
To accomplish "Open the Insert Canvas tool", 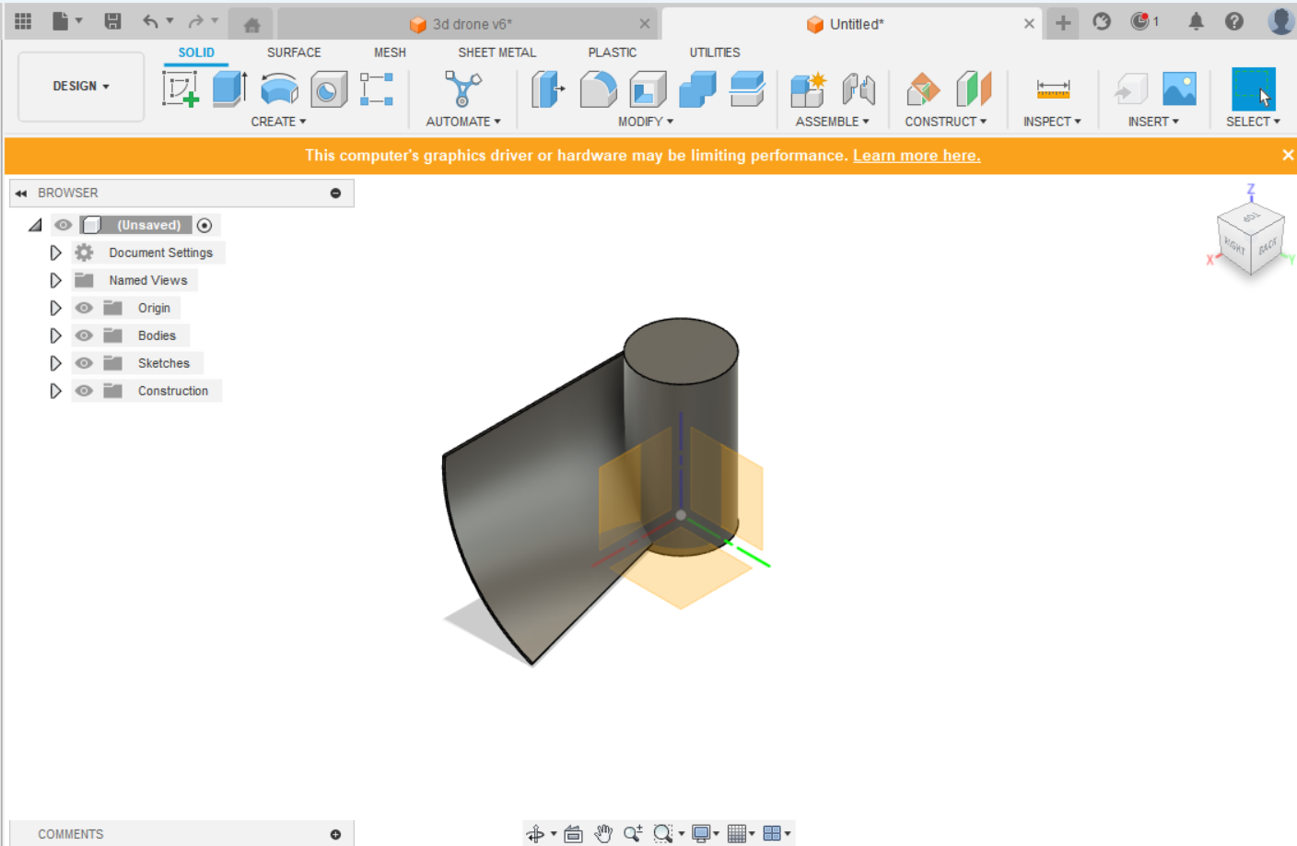I will [1178, 88].
